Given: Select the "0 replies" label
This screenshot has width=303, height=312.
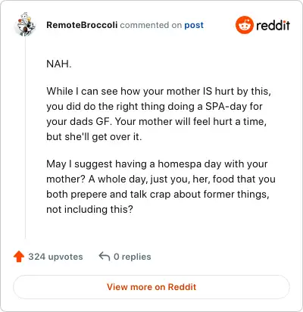Looking at the screenshot, I should click(133, 257).
